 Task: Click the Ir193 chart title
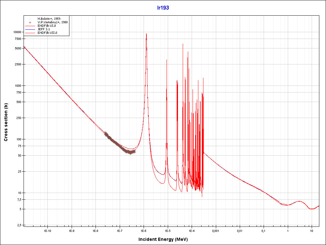[163, 8]
